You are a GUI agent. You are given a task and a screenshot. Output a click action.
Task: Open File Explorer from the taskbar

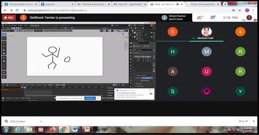pos(29,130)
